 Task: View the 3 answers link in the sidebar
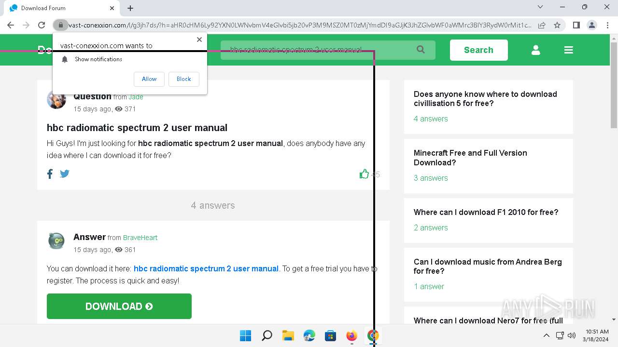pos(431,178)
